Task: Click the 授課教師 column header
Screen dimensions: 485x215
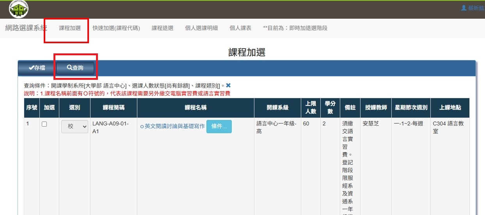Action: (x=376, y=108)
